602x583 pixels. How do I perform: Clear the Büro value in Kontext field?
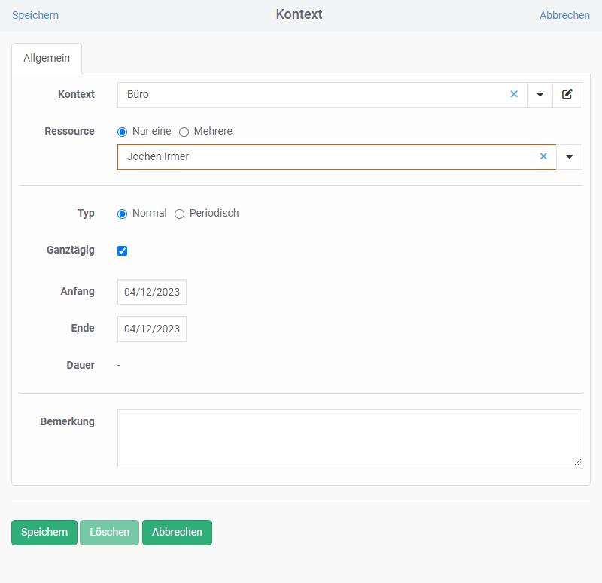tap(514, 95)
